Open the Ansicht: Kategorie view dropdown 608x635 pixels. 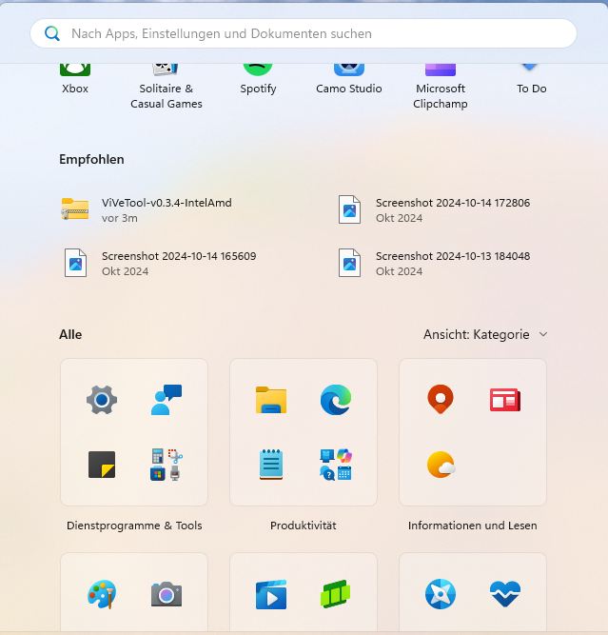point(485,334)
